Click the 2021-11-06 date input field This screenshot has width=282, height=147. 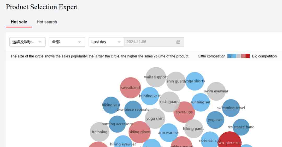click(154, 42)
